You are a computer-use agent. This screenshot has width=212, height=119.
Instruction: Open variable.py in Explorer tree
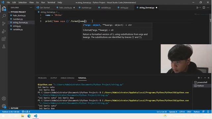tap(18, 29)
